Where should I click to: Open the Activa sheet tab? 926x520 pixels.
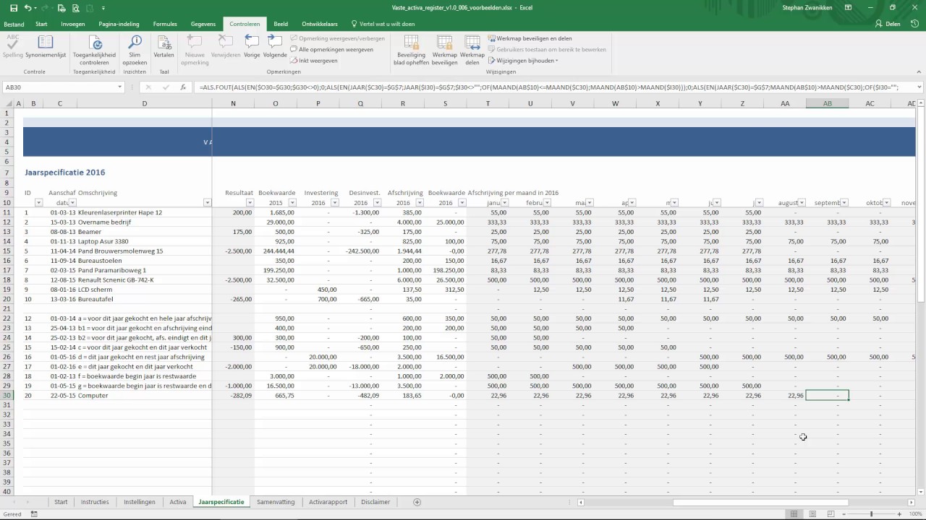pyautogui.click(x=178, y=502)
